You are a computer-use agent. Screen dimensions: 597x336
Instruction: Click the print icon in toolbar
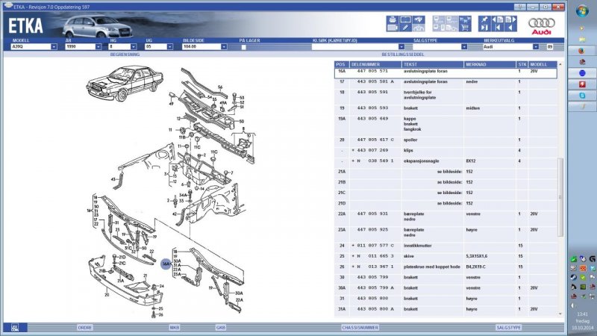[x=393, y=19]
